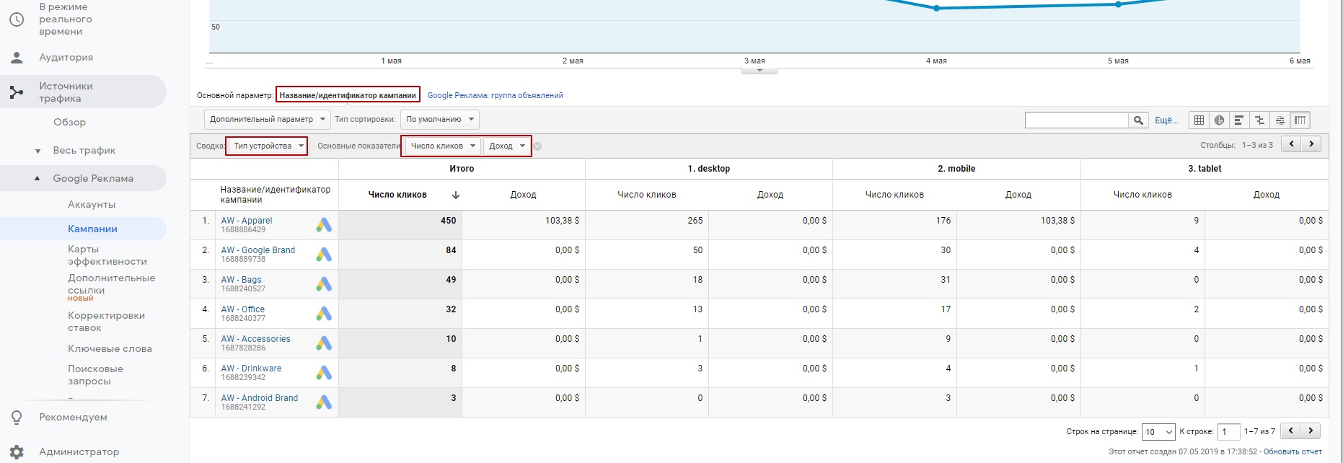The height and width of the screenshot is (463, 1343).
Task: Click the 1. desktop column group header
Action: point(709,169)
